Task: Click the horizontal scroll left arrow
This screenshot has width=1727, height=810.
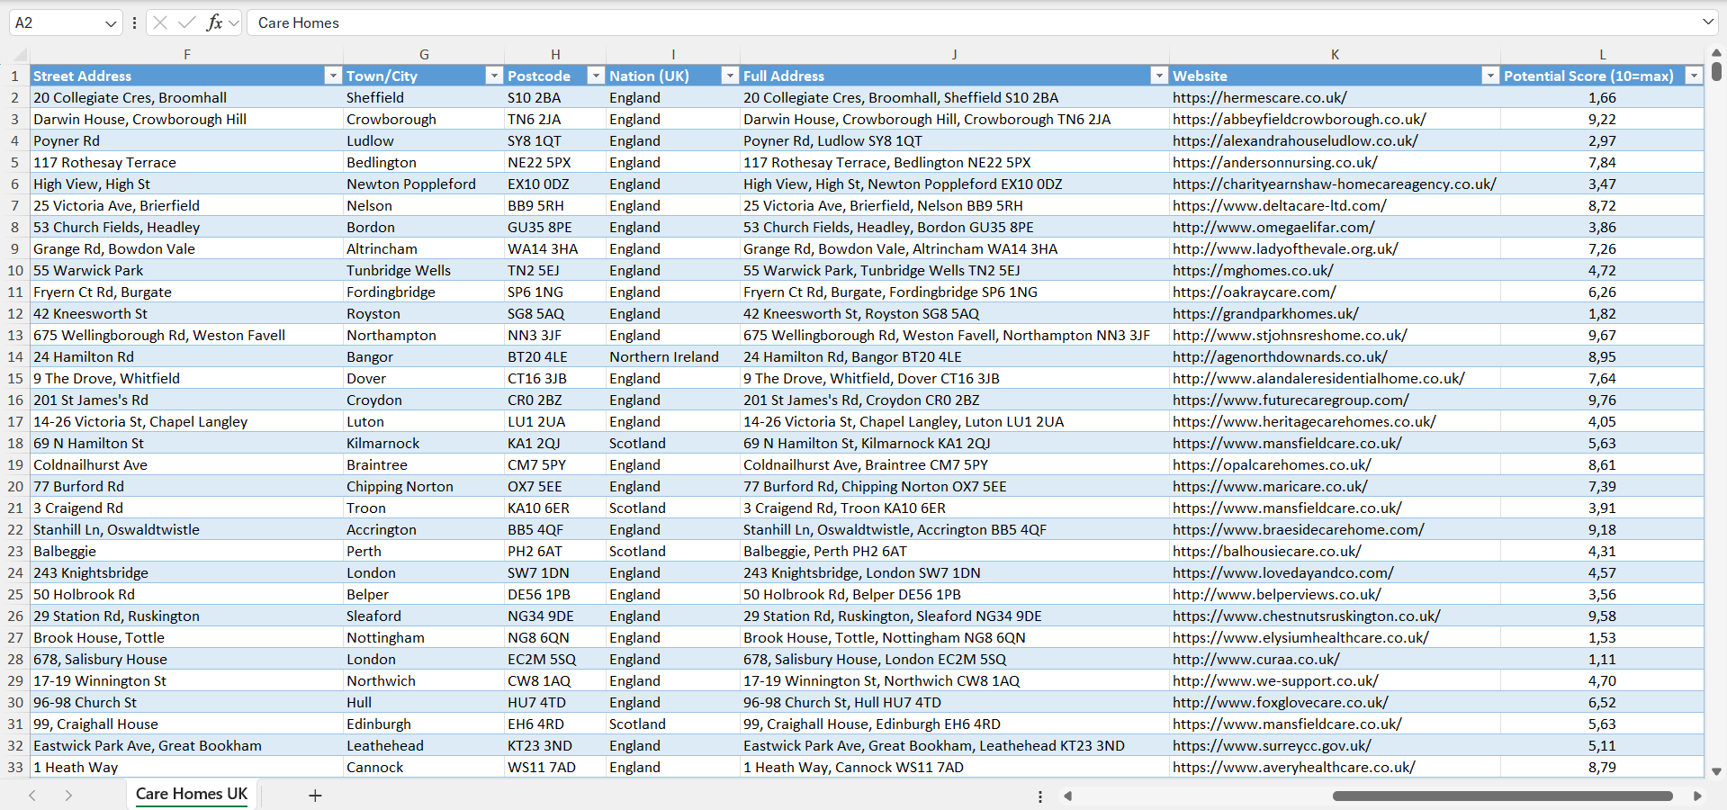Action: [x=1068, y=796]
